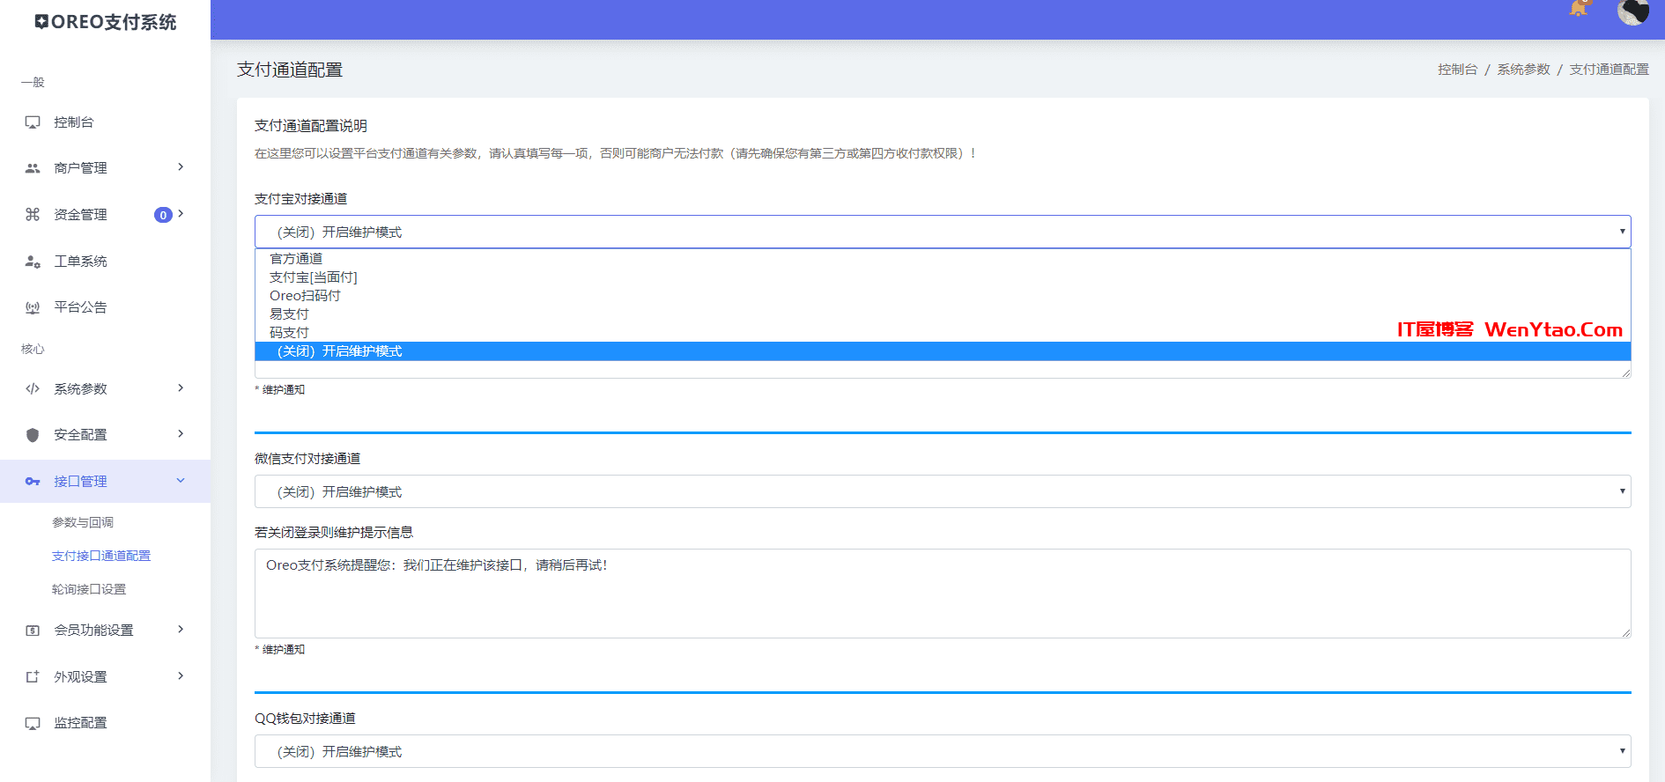Viewport: 1665px width, 782px height.
Task: Click the 安全配置 shield icon
Action: pyautogui.click(x=33, y=435)
